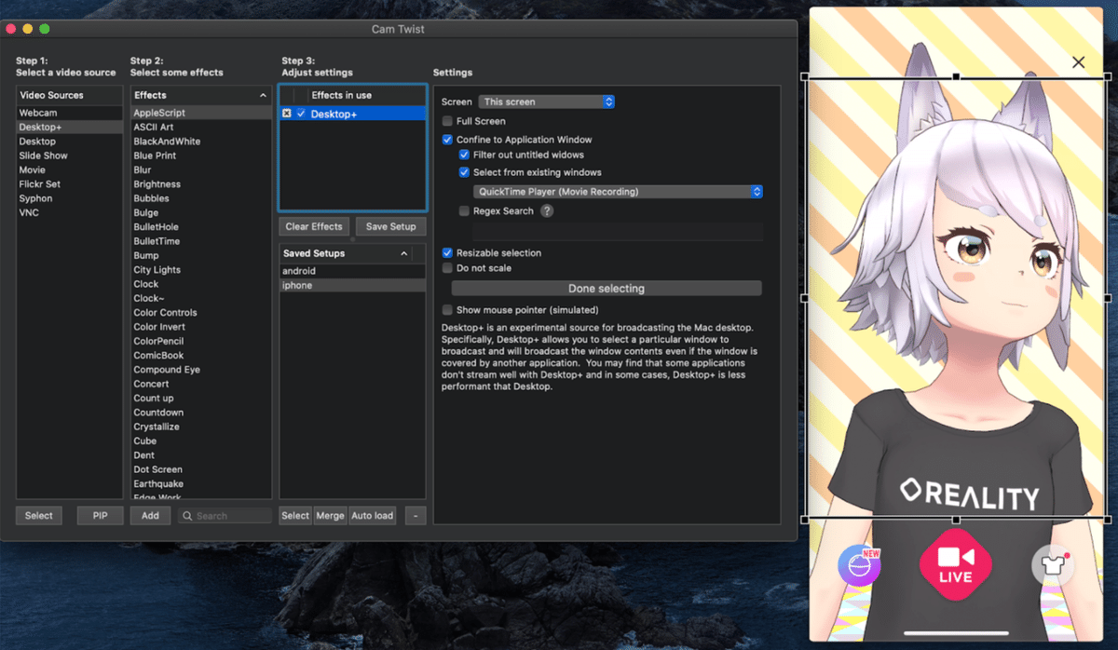Select Color Controls effect
Viewport: 1118px width, 650px height.
pyautogui.click(x=200, y=313)
